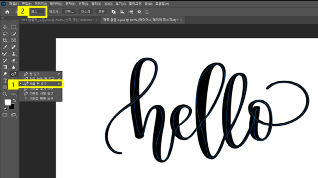318x178 pixels.
Task: Toggle Quick Mask mode
Action: 5,115
